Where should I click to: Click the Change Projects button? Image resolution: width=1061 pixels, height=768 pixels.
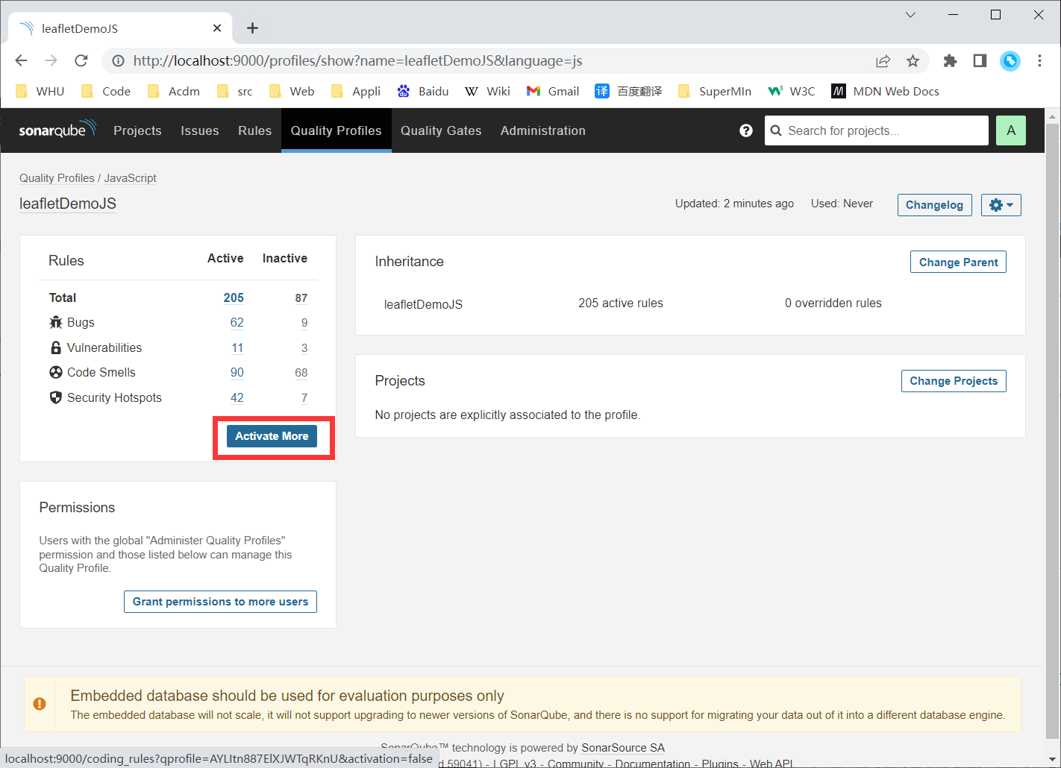pyautogui.click(x=954, y=381)
